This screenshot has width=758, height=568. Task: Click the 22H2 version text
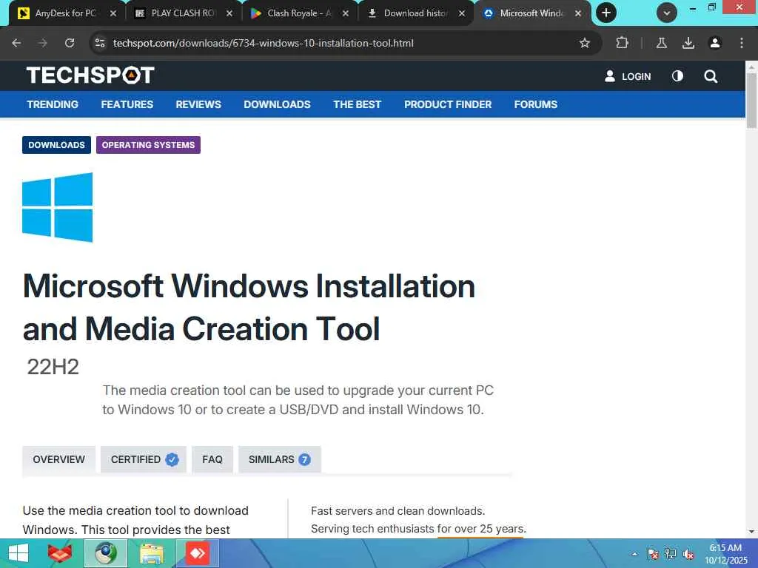53,367
